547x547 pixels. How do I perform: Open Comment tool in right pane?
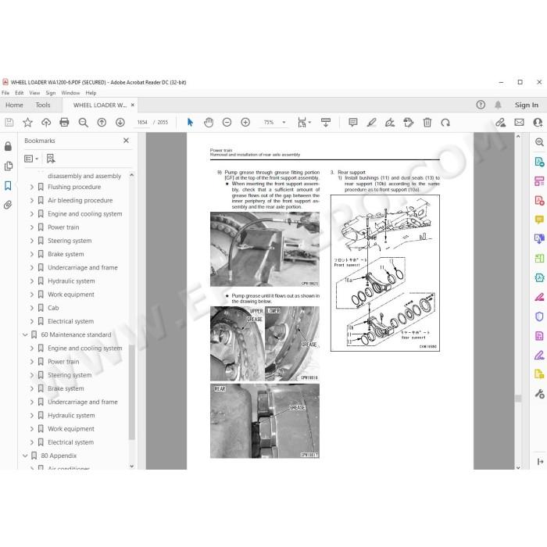click(539, 220)
